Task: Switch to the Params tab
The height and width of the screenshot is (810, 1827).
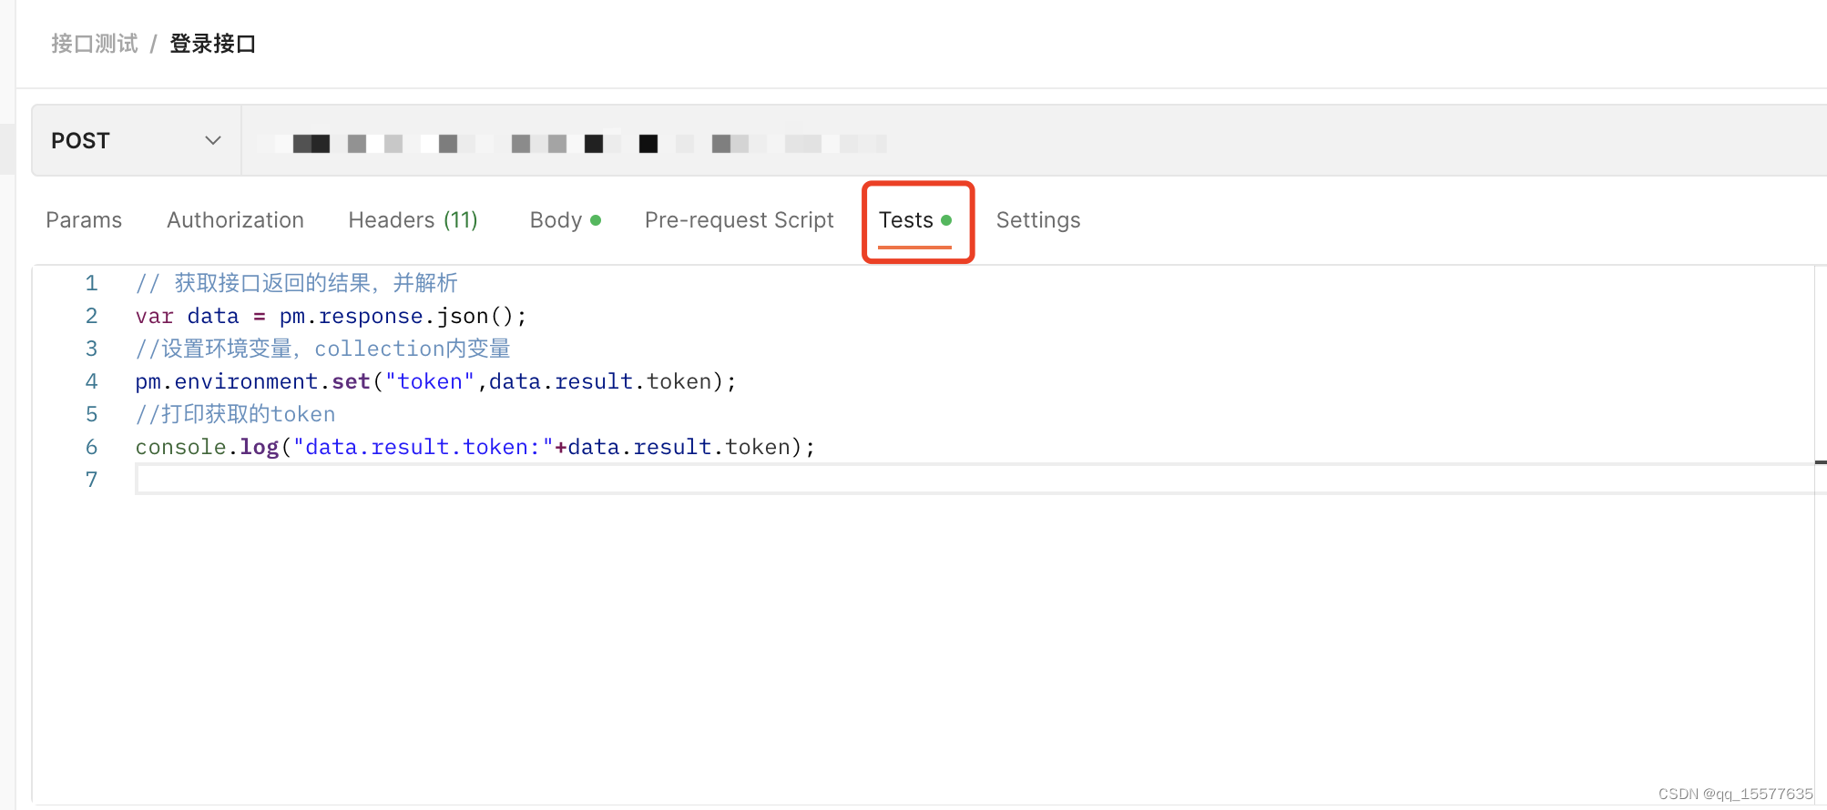Action: point(84,220)
